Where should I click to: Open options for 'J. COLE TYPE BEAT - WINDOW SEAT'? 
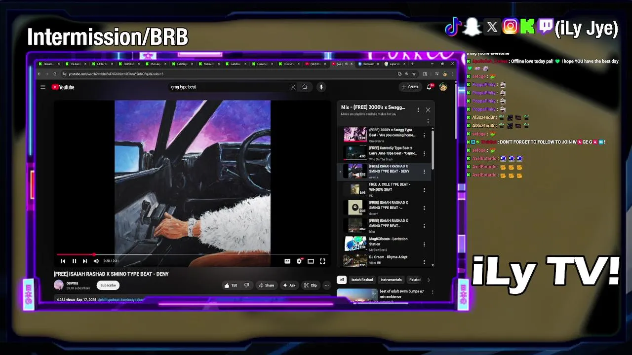(x=424, y=190)
